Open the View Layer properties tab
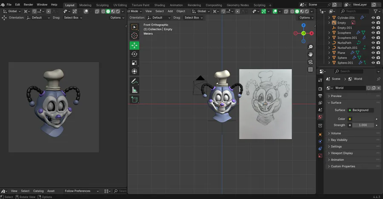This screenshot has width=383, height=199. [x=320, y=103]
